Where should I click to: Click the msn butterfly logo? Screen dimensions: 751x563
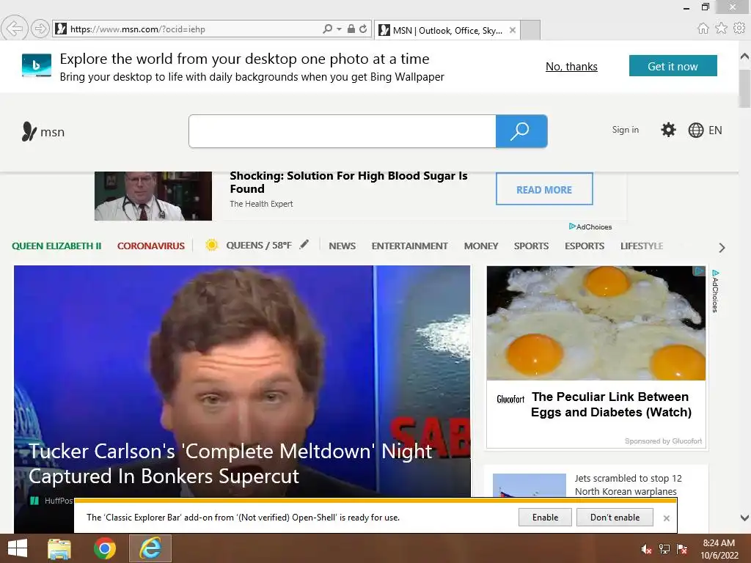click(x=43, y=131)
